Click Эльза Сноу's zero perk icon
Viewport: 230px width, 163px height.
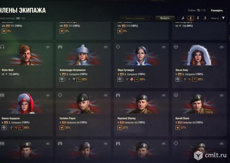click(x=178, y=79)
